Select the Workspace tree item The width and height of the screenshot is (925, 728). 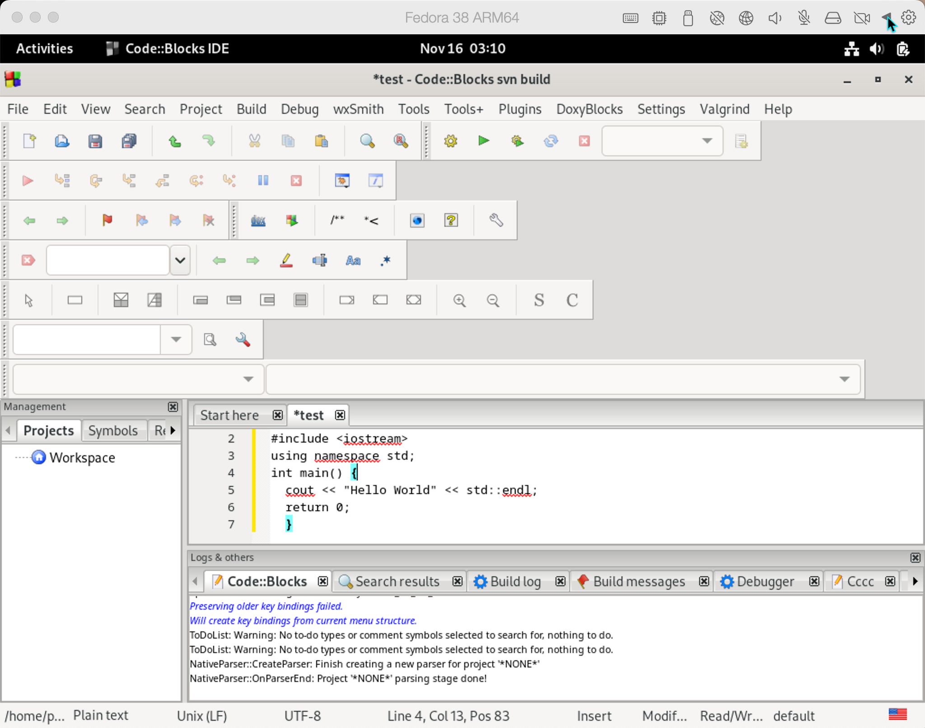(82, 458)
